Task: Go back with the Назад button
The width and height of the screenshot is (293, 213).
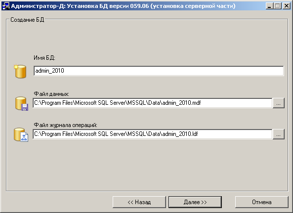Action: [139, 202]
